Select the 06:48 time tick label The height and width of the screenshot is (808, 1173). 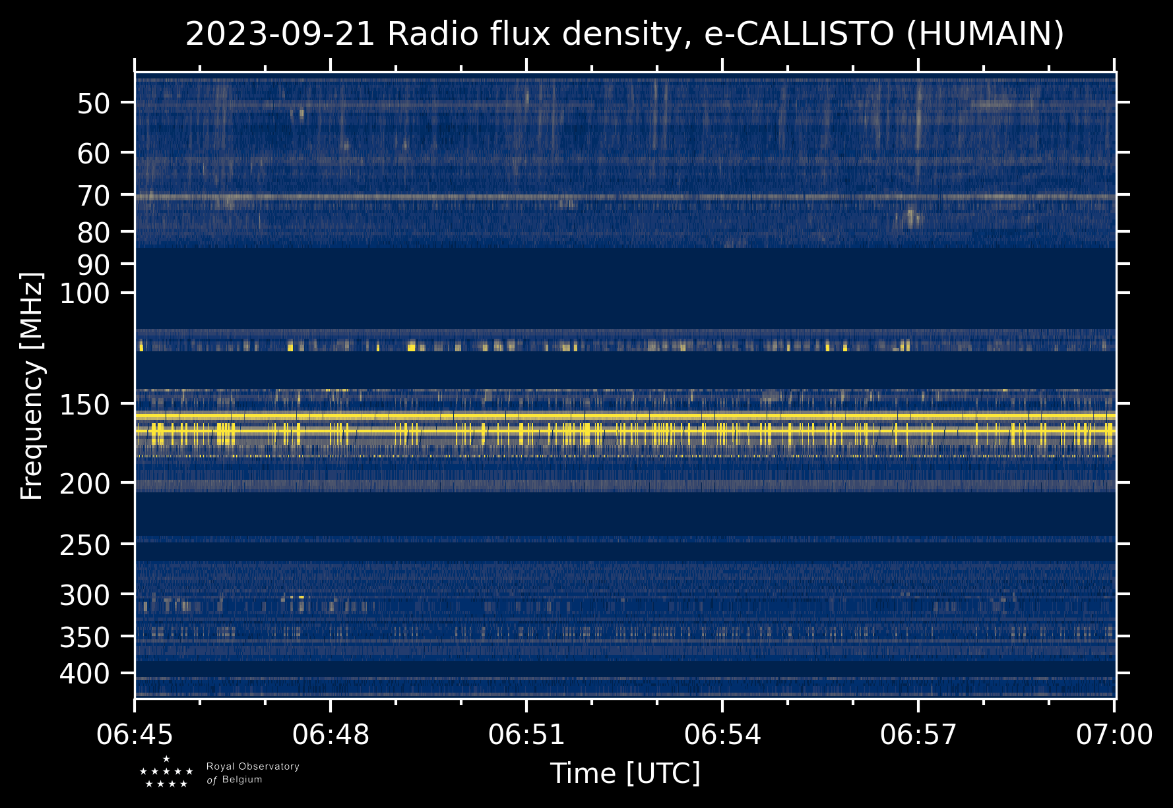331,734
